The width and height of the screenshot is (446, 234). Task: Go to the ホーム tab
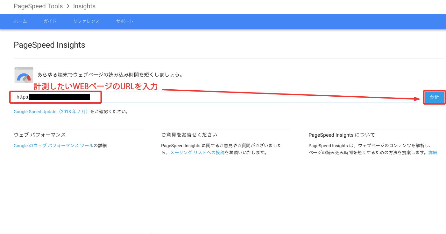20,21
